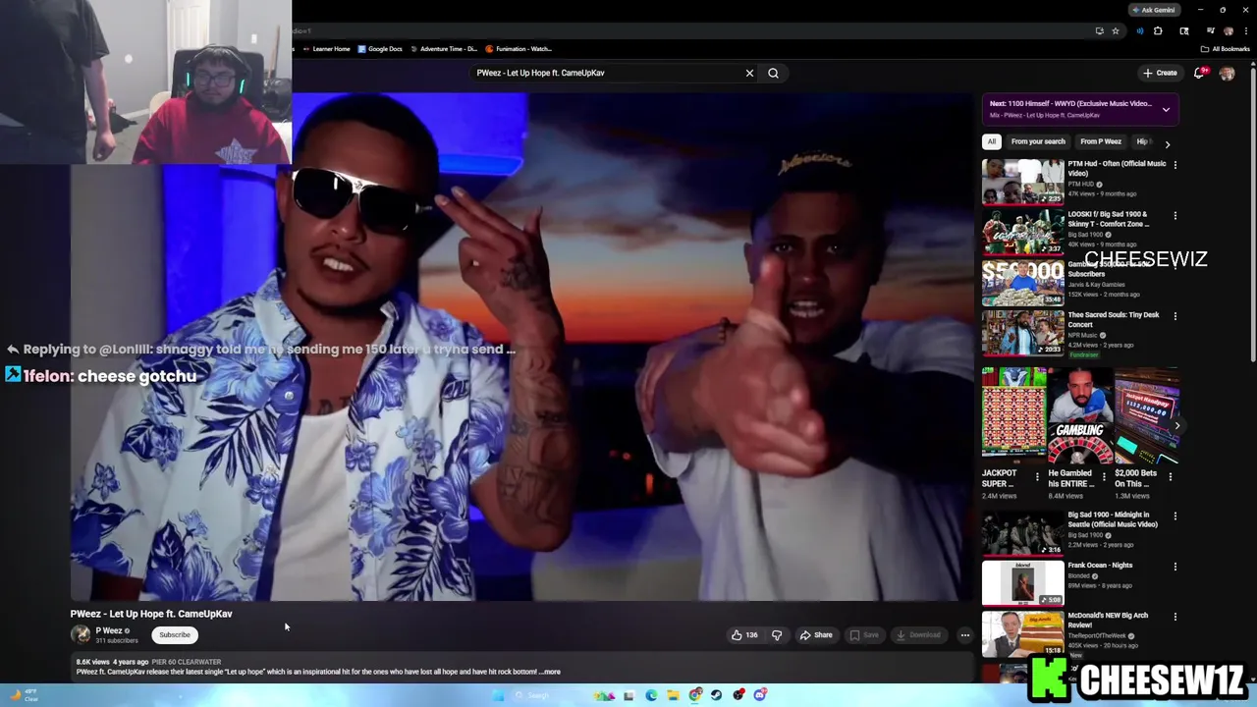The height and width of the screenshot is (707, 1257).
Task: Select the From your search chip
Action: click(1038, 141)
